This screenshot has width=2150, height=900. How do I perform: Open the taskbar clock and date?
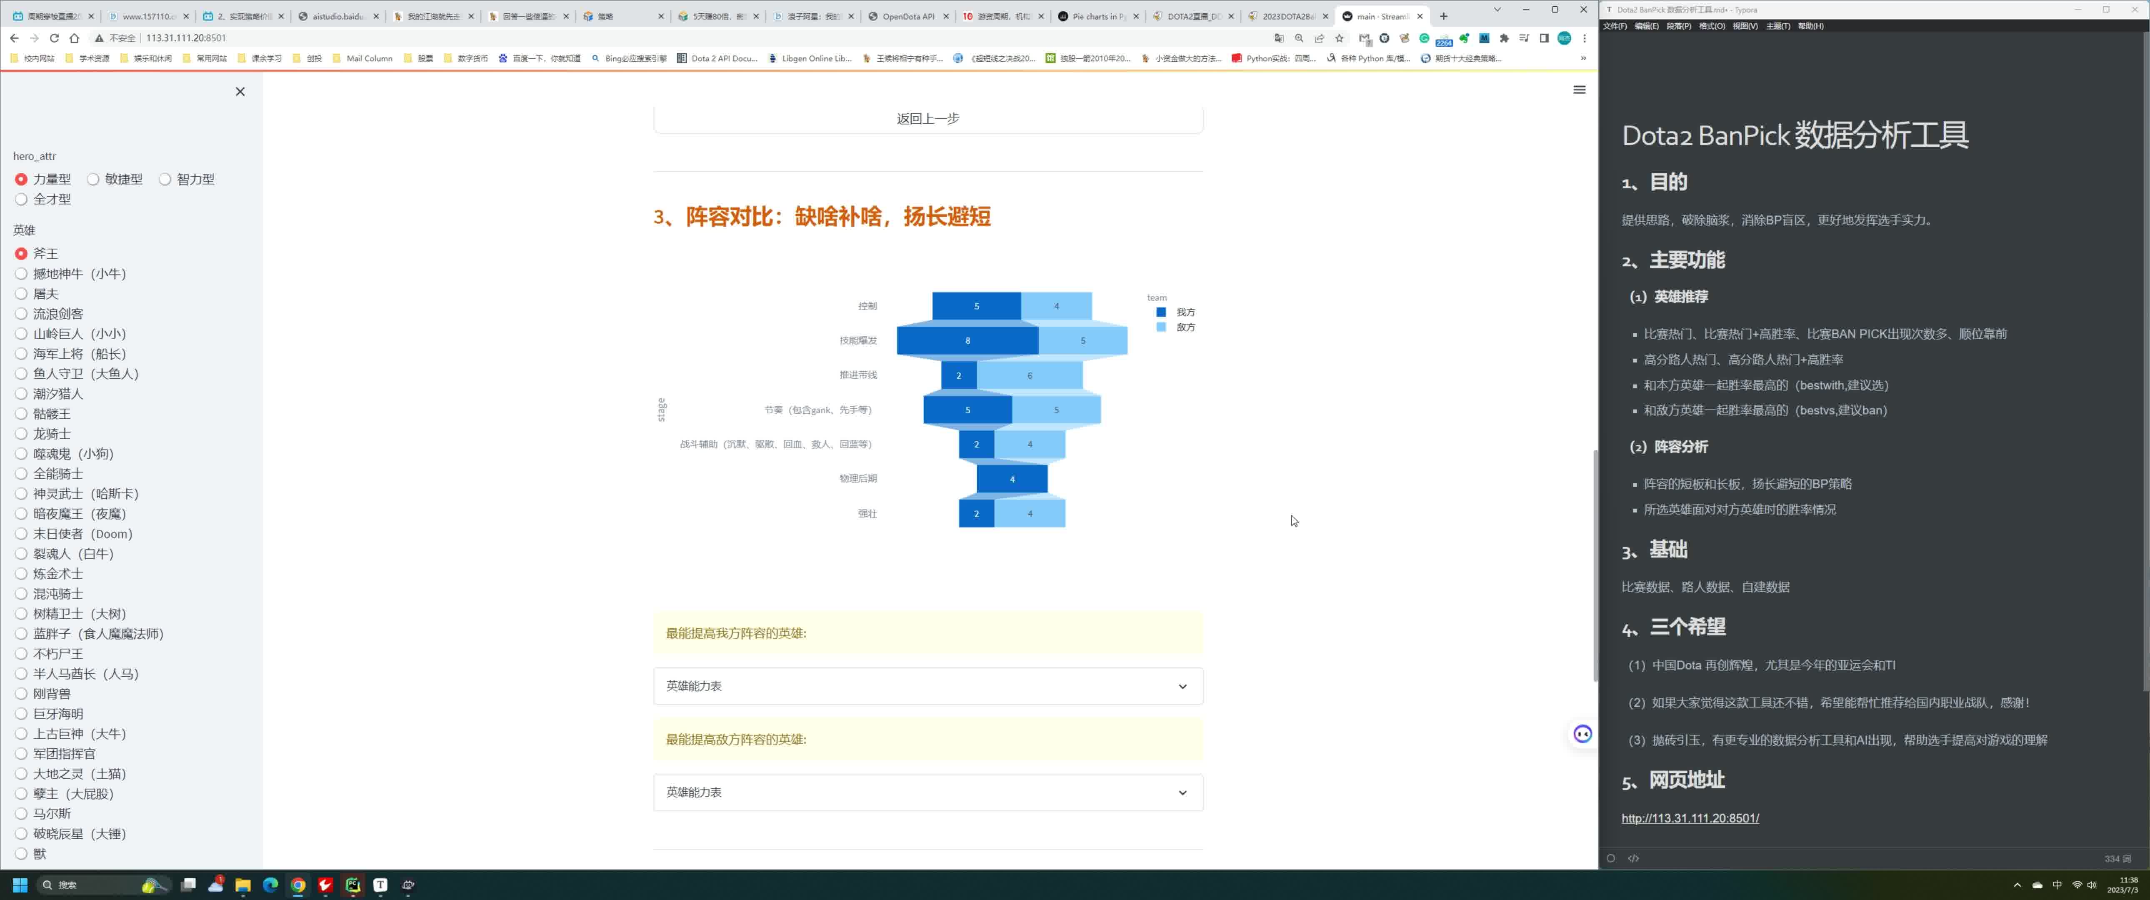tap(2123, 885)
